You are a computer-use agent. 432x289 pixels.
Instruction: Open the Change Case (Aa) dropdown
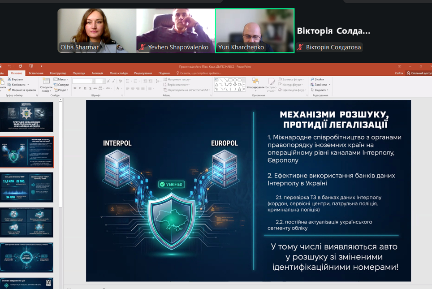pos(108,88)
